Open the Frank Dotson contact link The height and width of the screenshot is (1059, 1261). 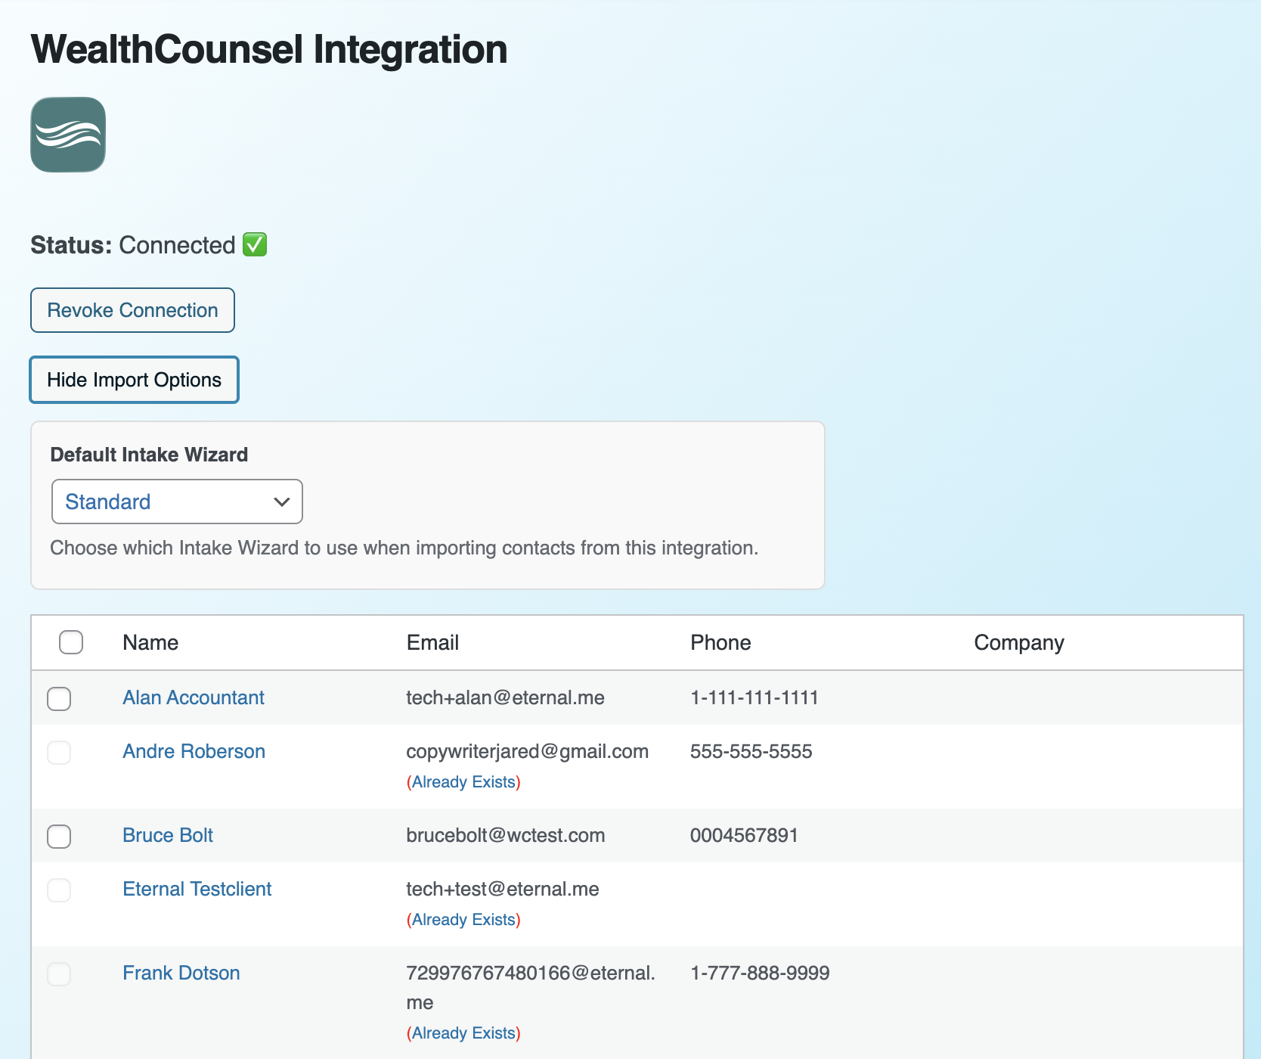[181, 973]
